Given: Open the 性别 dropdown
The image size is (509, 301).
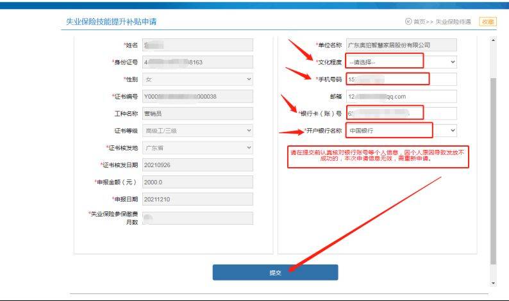Looking at the screenshot, I should click(198, 79).
